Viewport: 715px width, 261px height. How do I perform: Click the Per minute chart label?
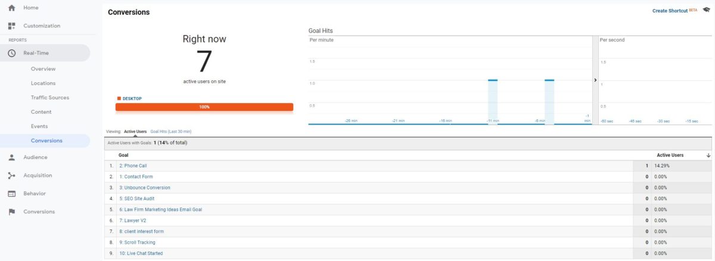pyautogui.click(x=322, y=40)
